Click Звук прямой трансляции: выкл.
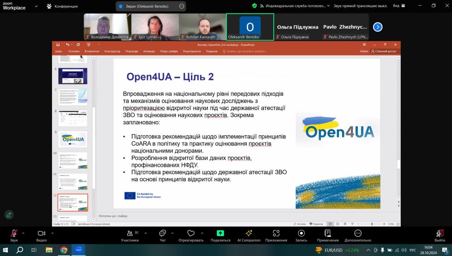452x256 pixels. 360,6
